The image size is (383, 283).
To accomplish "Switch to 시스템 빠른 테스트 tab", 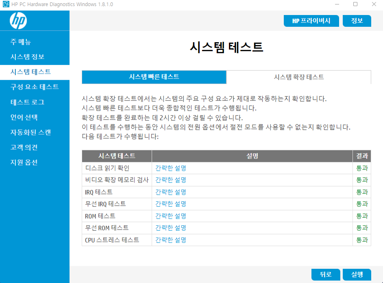I will [x=154, y=77].
